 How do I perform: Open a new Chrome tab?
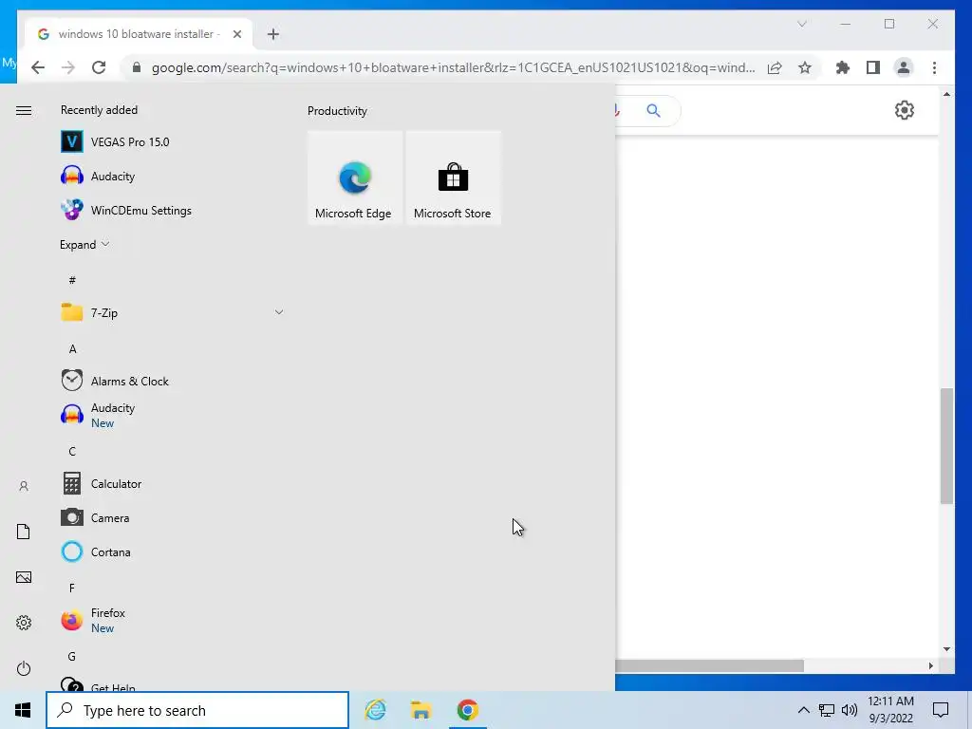[x=273, y=34]
